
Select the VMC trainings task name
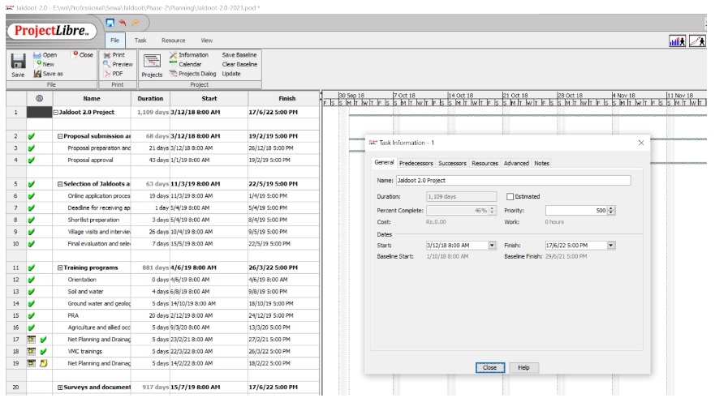point(85,351)
